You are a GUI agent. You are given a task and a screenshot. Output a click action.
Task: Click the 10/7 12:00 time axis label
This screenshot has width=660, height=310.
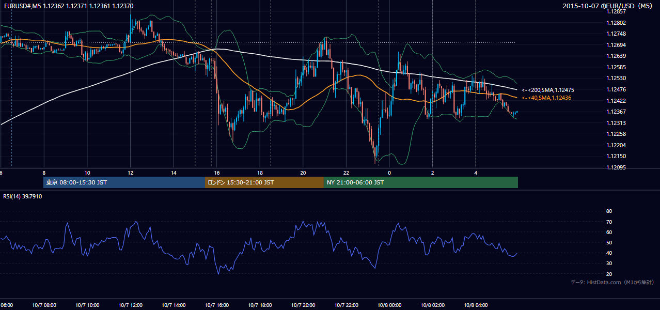[130, 305]
